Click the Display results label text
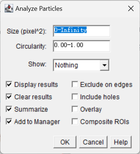This screenshot has height=154, width=140. point(36,85)
